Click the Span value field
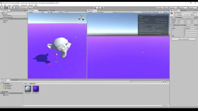Viewport: 198px width, 111px height. point(191,36)
